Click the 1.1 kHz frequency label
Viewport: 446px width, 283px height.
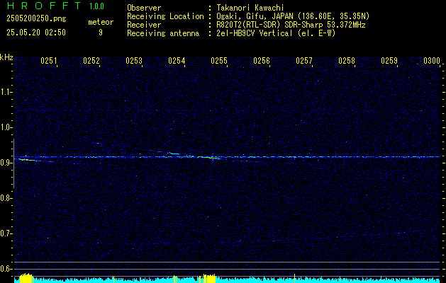coord(6,92)
